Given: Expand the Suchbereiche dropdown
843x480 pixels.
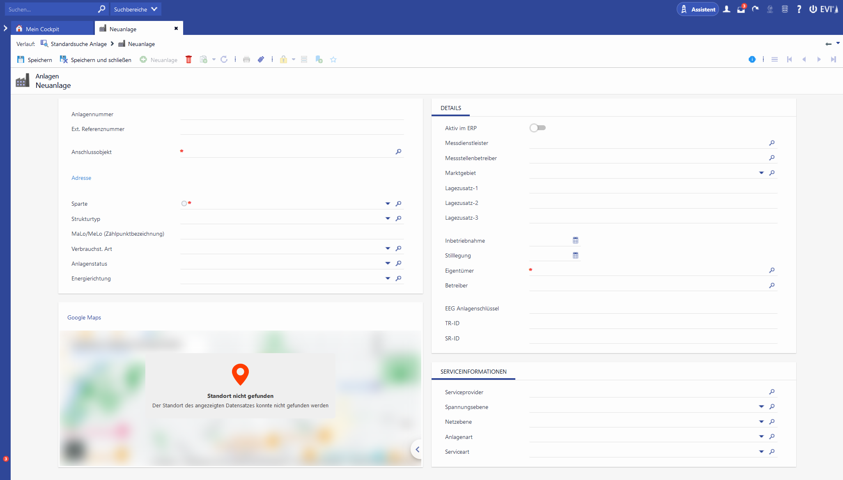Looking at the screenshot, I should pyautogui.click(x=136, y=9).
